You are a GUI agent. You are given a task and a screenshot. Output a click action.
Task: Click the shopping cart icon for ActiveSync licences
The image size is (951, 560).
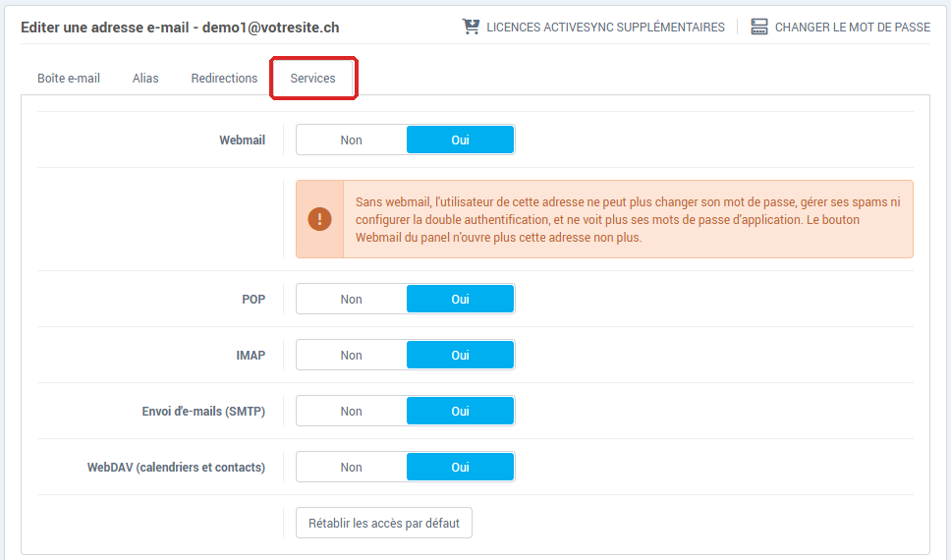point(471,27)
